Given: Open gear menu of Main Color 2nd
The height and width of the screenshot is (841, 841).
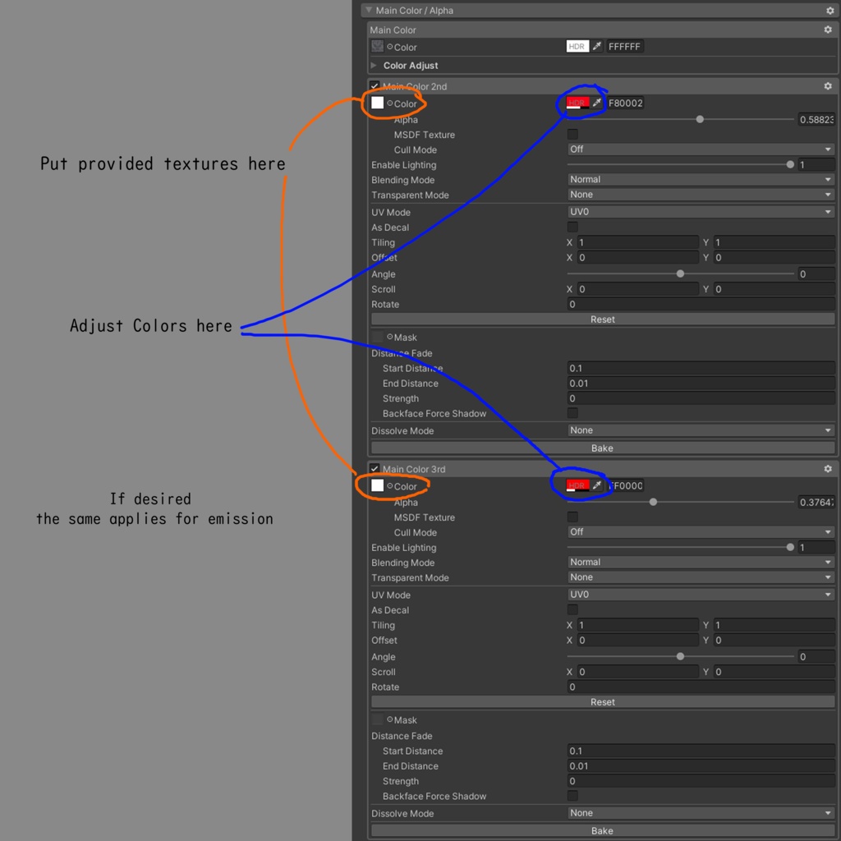Looking at the screenshot, I should click(x=828, y=85).
